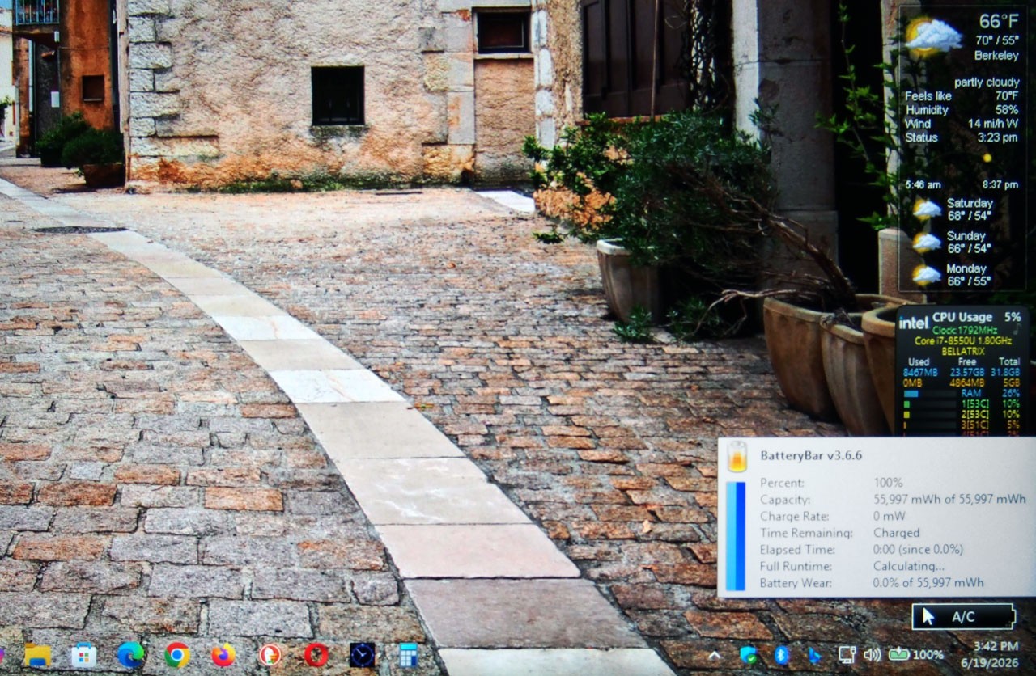Screen dimensions: 1036x676
Task: Open Bluetooth tray icon
Action: pos(781,655)
